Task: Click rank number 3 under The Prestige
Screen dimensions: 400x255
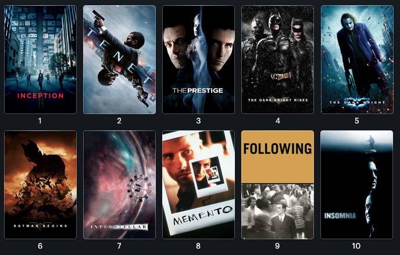Action: 198,121
